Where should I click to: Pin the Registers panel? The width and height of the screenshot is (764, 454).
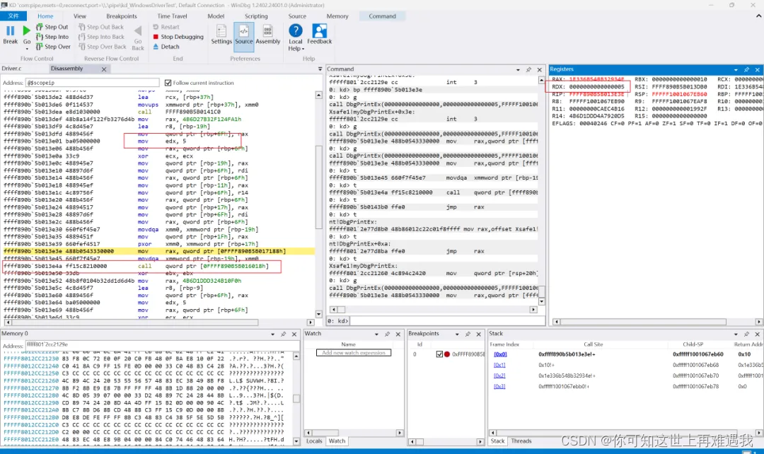click(746, 70)
